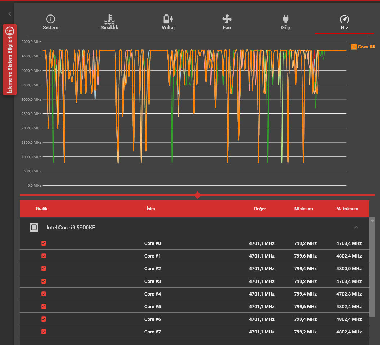Click the Maksimum column header
This screenshot has height=345, width=380.
click(x=347, y=209)
